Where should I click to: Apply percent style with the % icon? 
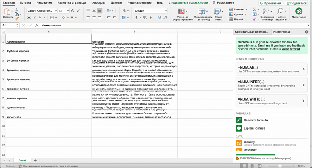tap(145, 18)
